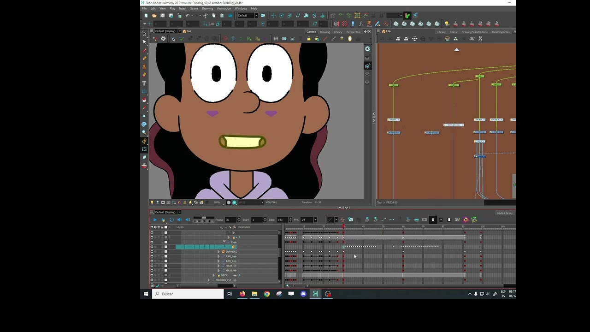Click the New scene icon in top toolbar
Viewport: 590px width, 332px height.
pyautogui.click(x=146, y=16)
